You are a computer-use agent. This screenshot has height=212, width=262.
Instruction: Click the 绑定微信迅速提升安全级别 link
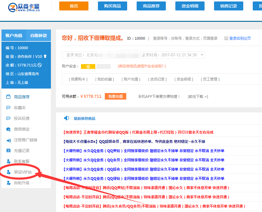[x=142, y=66]
